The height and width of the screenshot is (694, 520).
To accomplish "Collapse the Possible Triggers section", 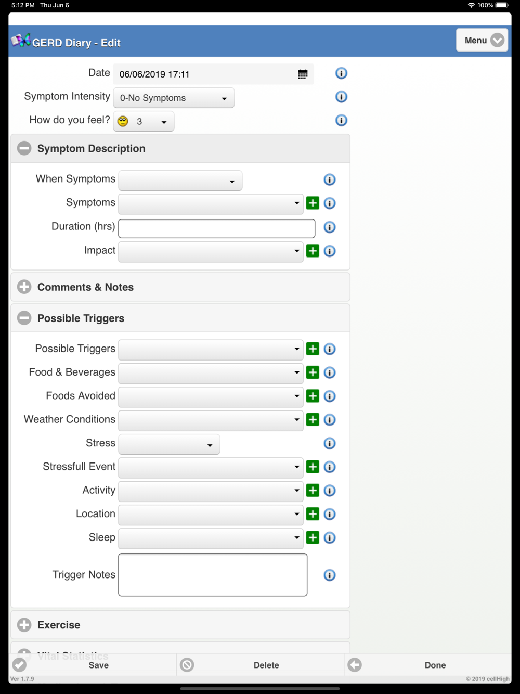I will pos(24,318).
